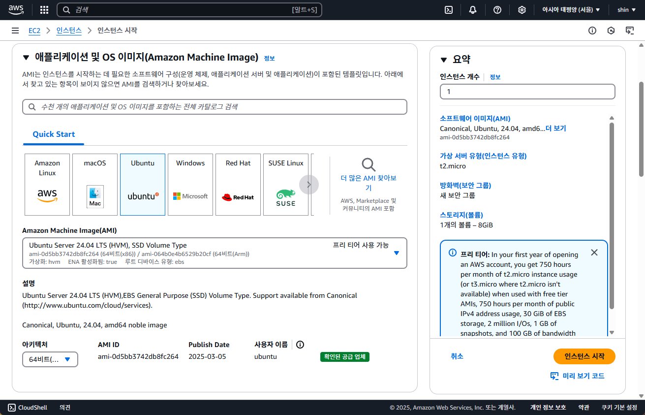The image size is (645, 415).
Task: Click the 확인된 공급 업체 badge
Action: (x=345, y=357)
